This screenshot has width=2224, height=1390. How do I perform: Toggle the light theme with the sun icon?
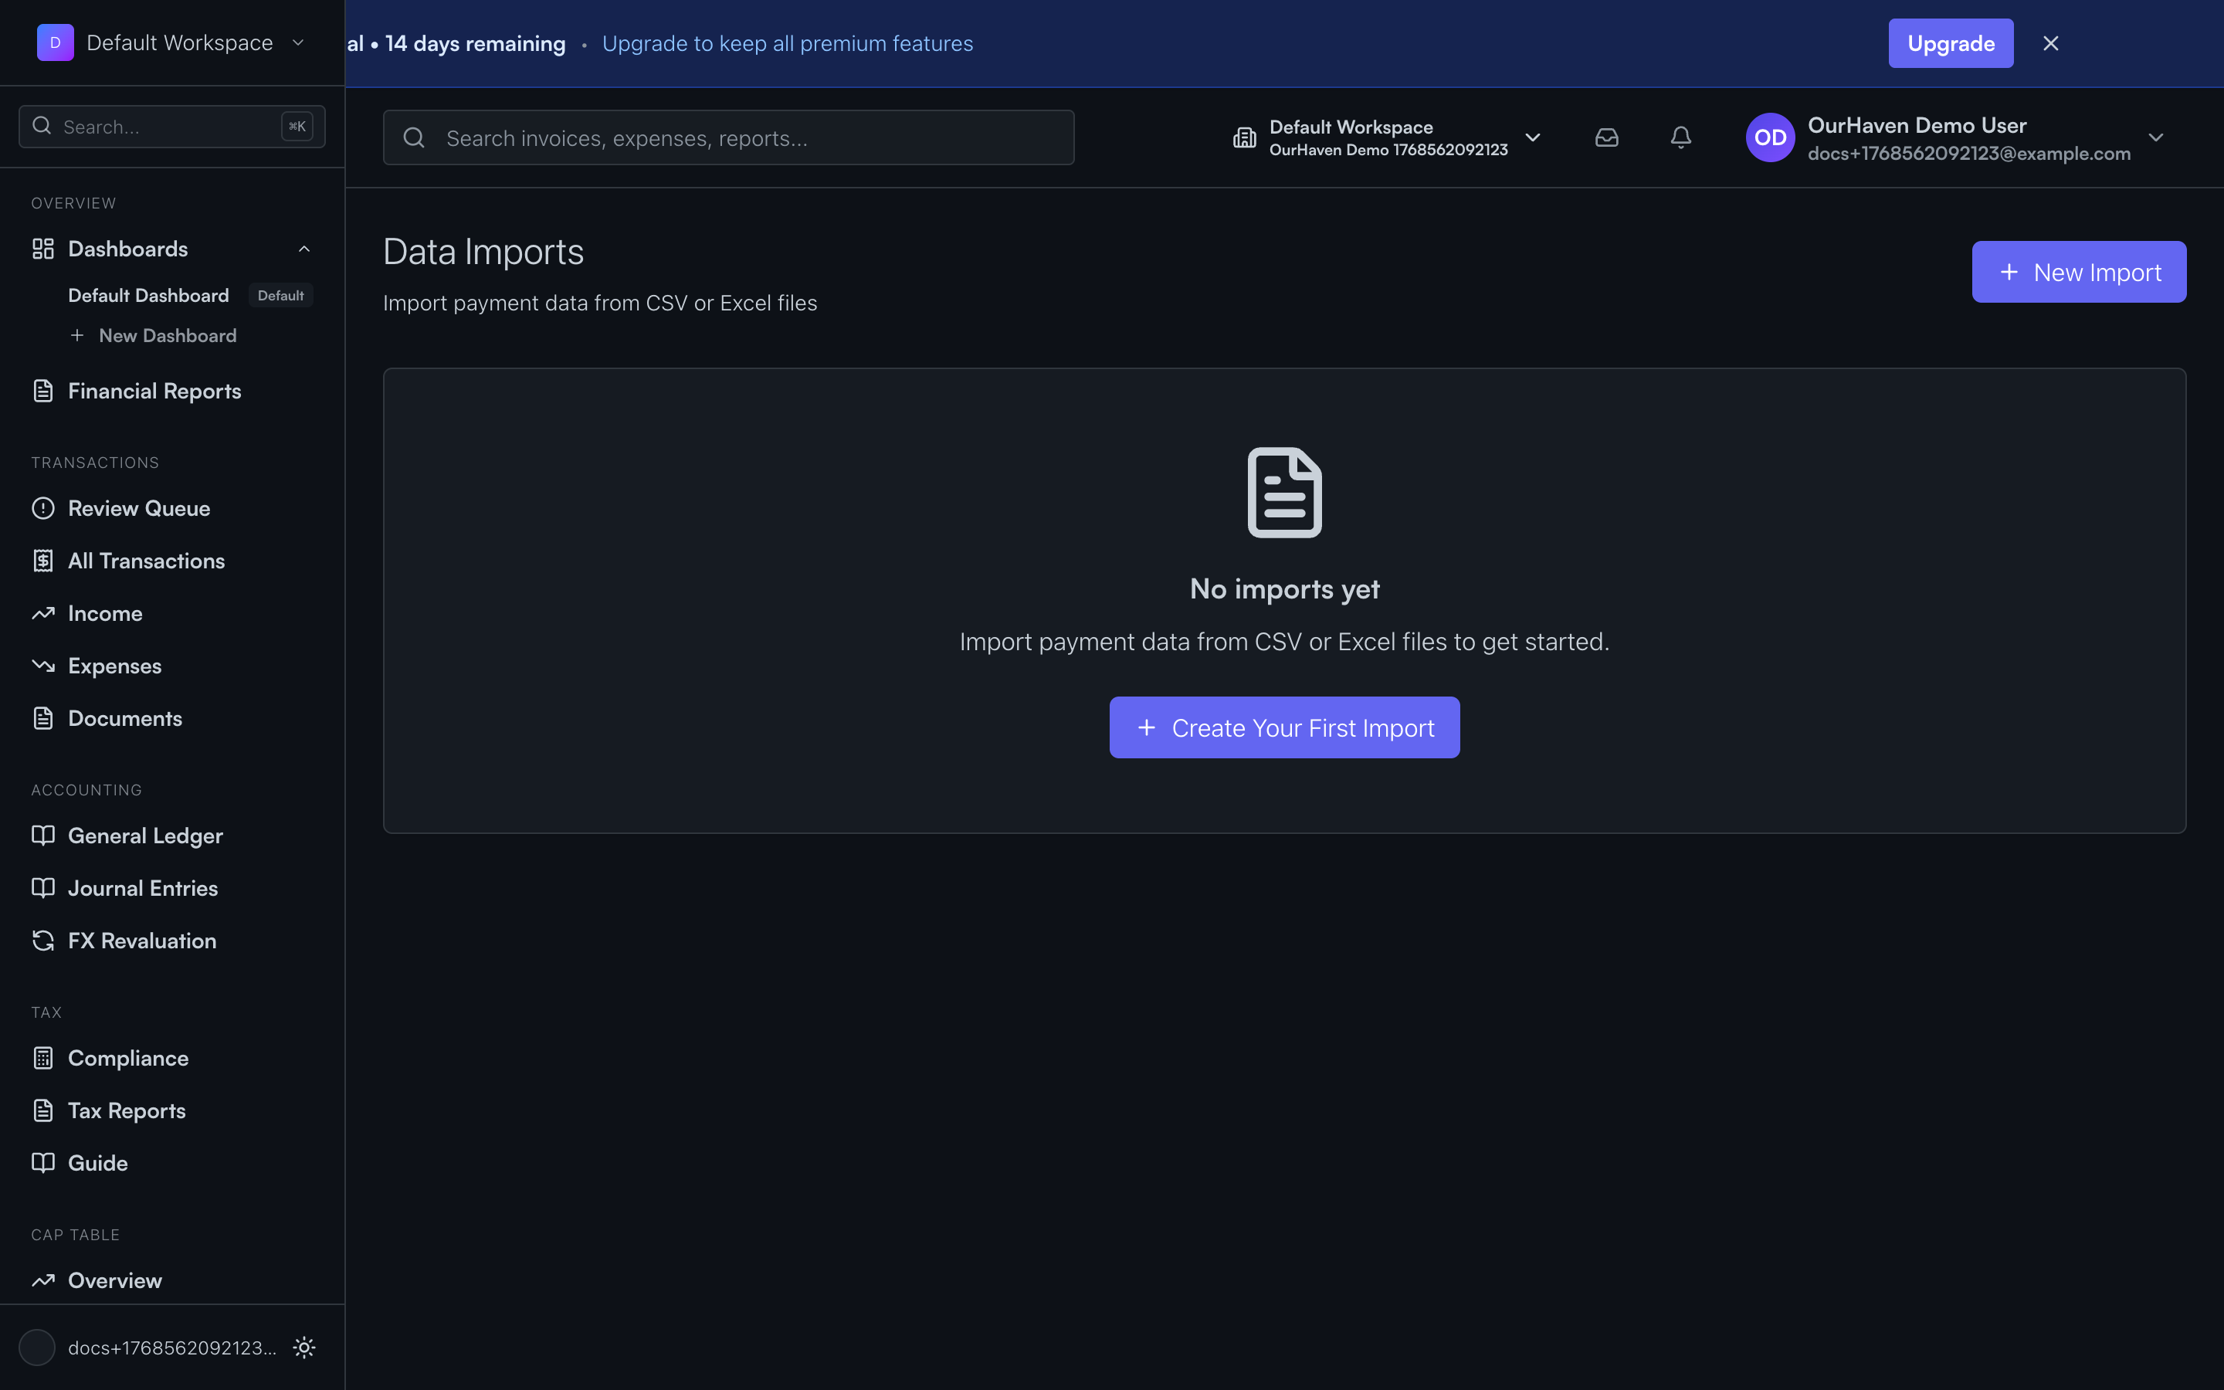click(303, 1347)
